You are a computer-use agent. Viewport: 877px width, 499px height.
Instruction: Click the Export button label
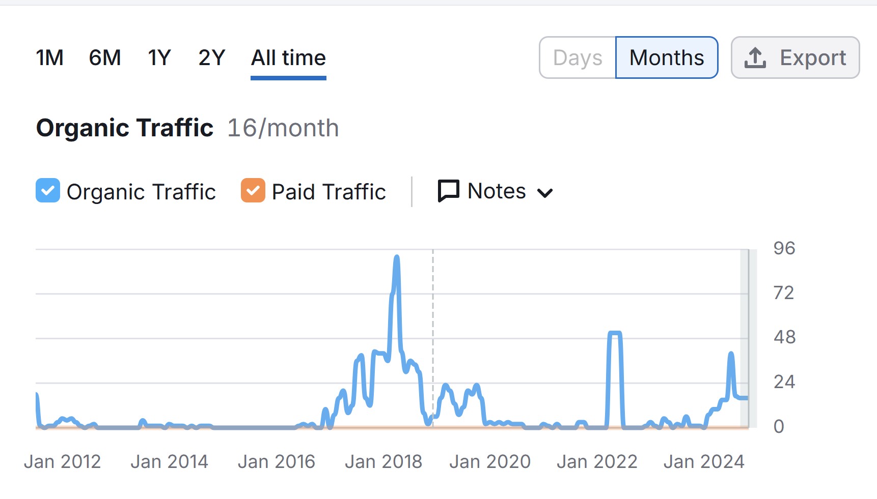pyautogui.click(x=813, y=58)
